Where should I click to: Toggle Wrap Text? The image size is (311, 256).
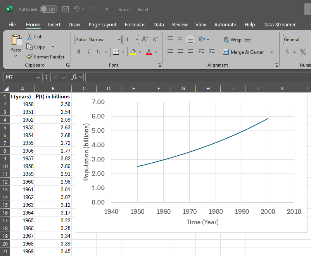pos(237,40)
